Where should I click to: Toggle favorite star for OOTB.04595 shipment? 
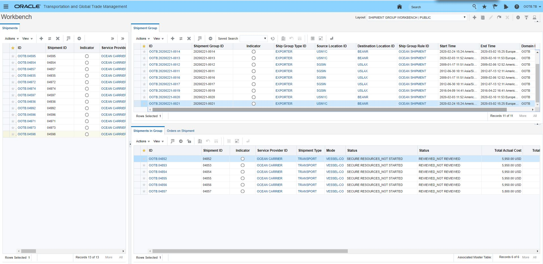pyautogui.click(x=13, y=56)
